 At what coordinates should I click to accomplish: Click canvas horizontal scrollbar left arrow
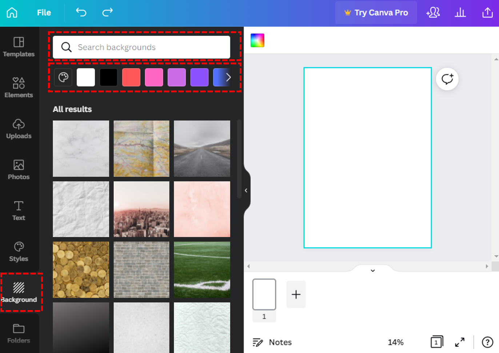pos(248,266)
